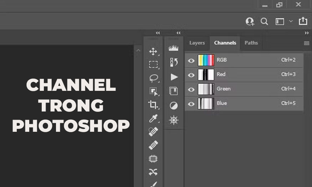The width and height of the screenshot is (312, 187).
Task: Restore down the Photoshop window
Action: (x=279, y=5)
